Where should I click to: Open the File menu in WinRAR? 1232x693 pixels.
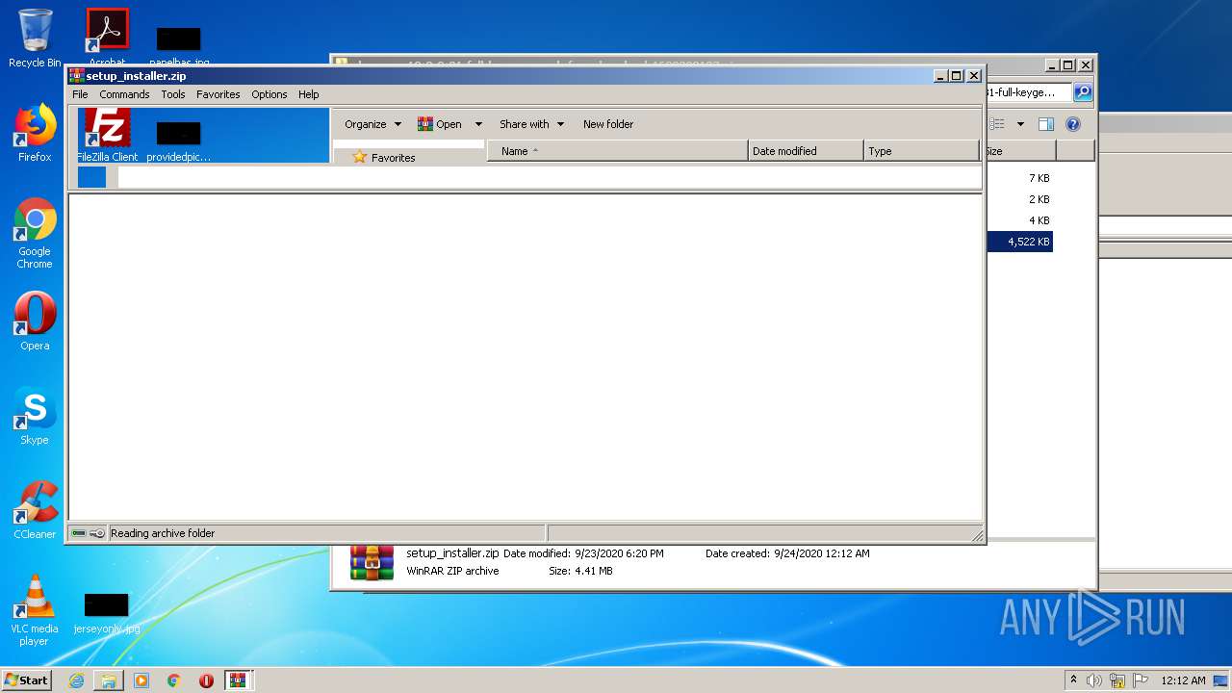(80, 94)
